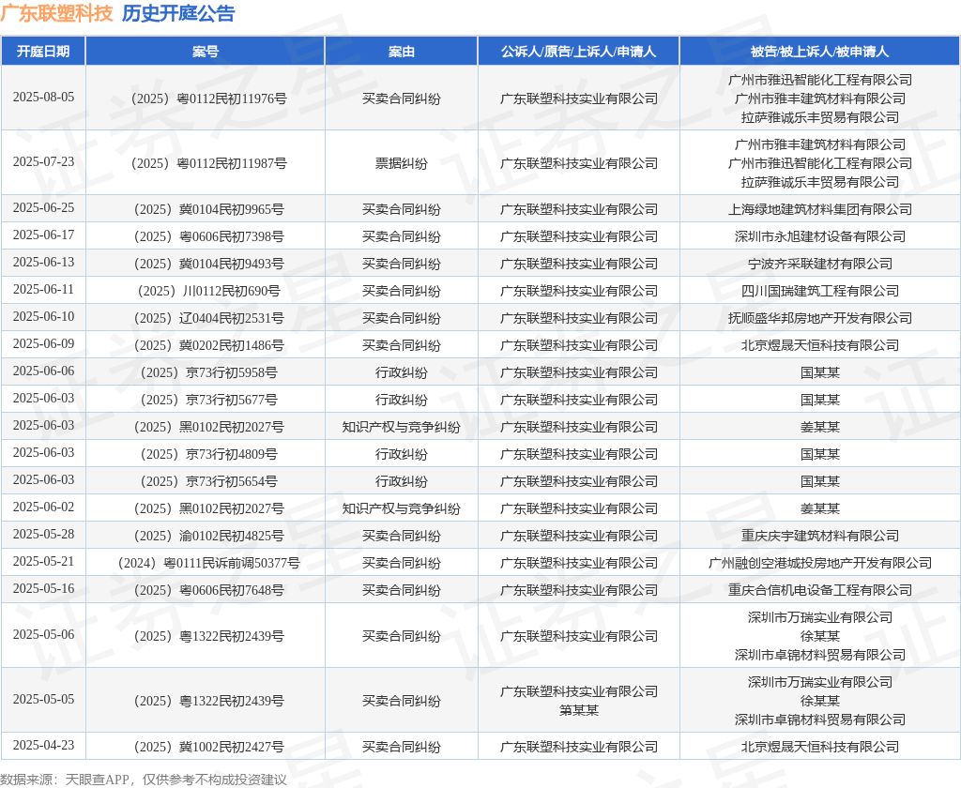Click 买卖合同纠纷 in the 2025-08-05 row
The width and height of the screenshot is (961, 788).
click(x=402, y=98)
